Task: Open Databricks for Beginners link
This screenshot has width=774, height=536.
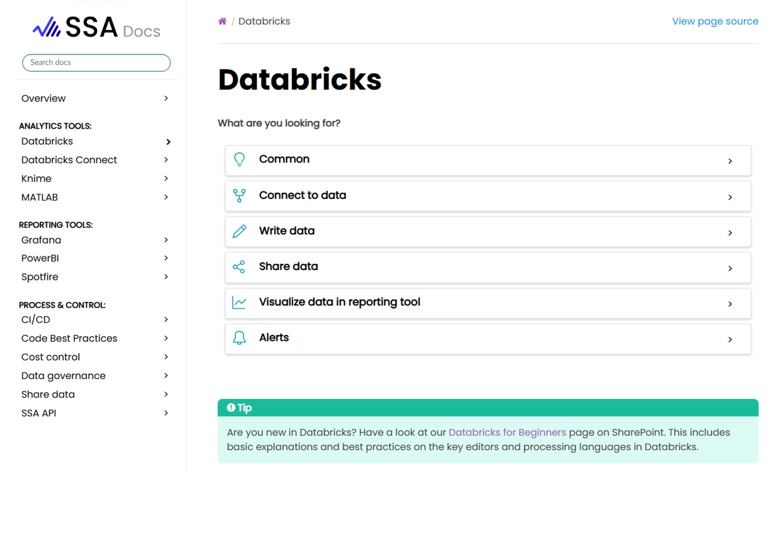Action: point(507,432)
